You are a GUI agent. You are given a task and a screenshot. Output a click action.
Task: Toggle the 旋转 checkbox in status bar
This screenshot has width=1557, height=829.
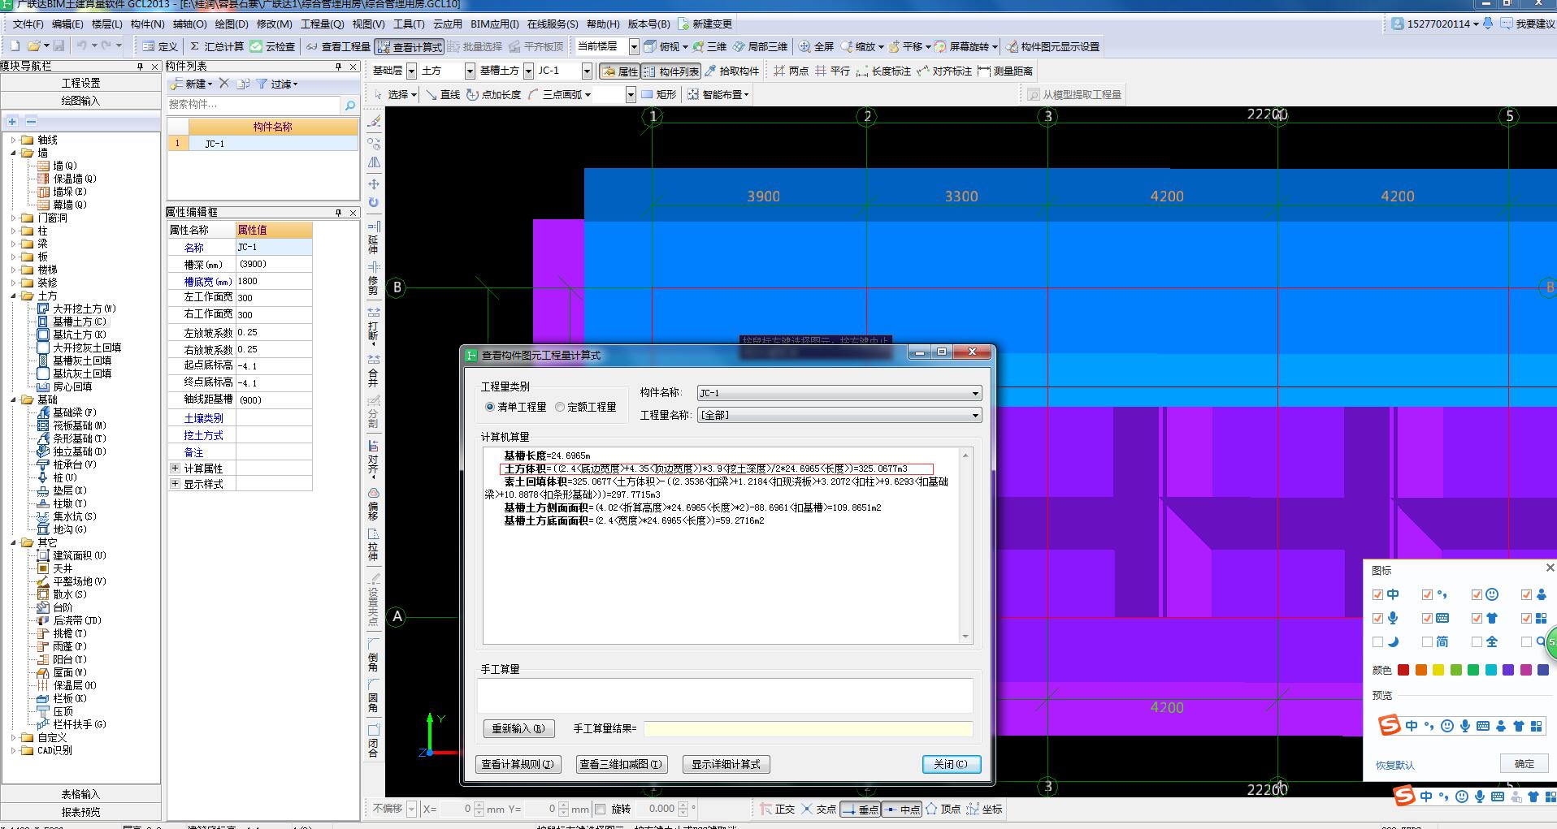point(600,809)
